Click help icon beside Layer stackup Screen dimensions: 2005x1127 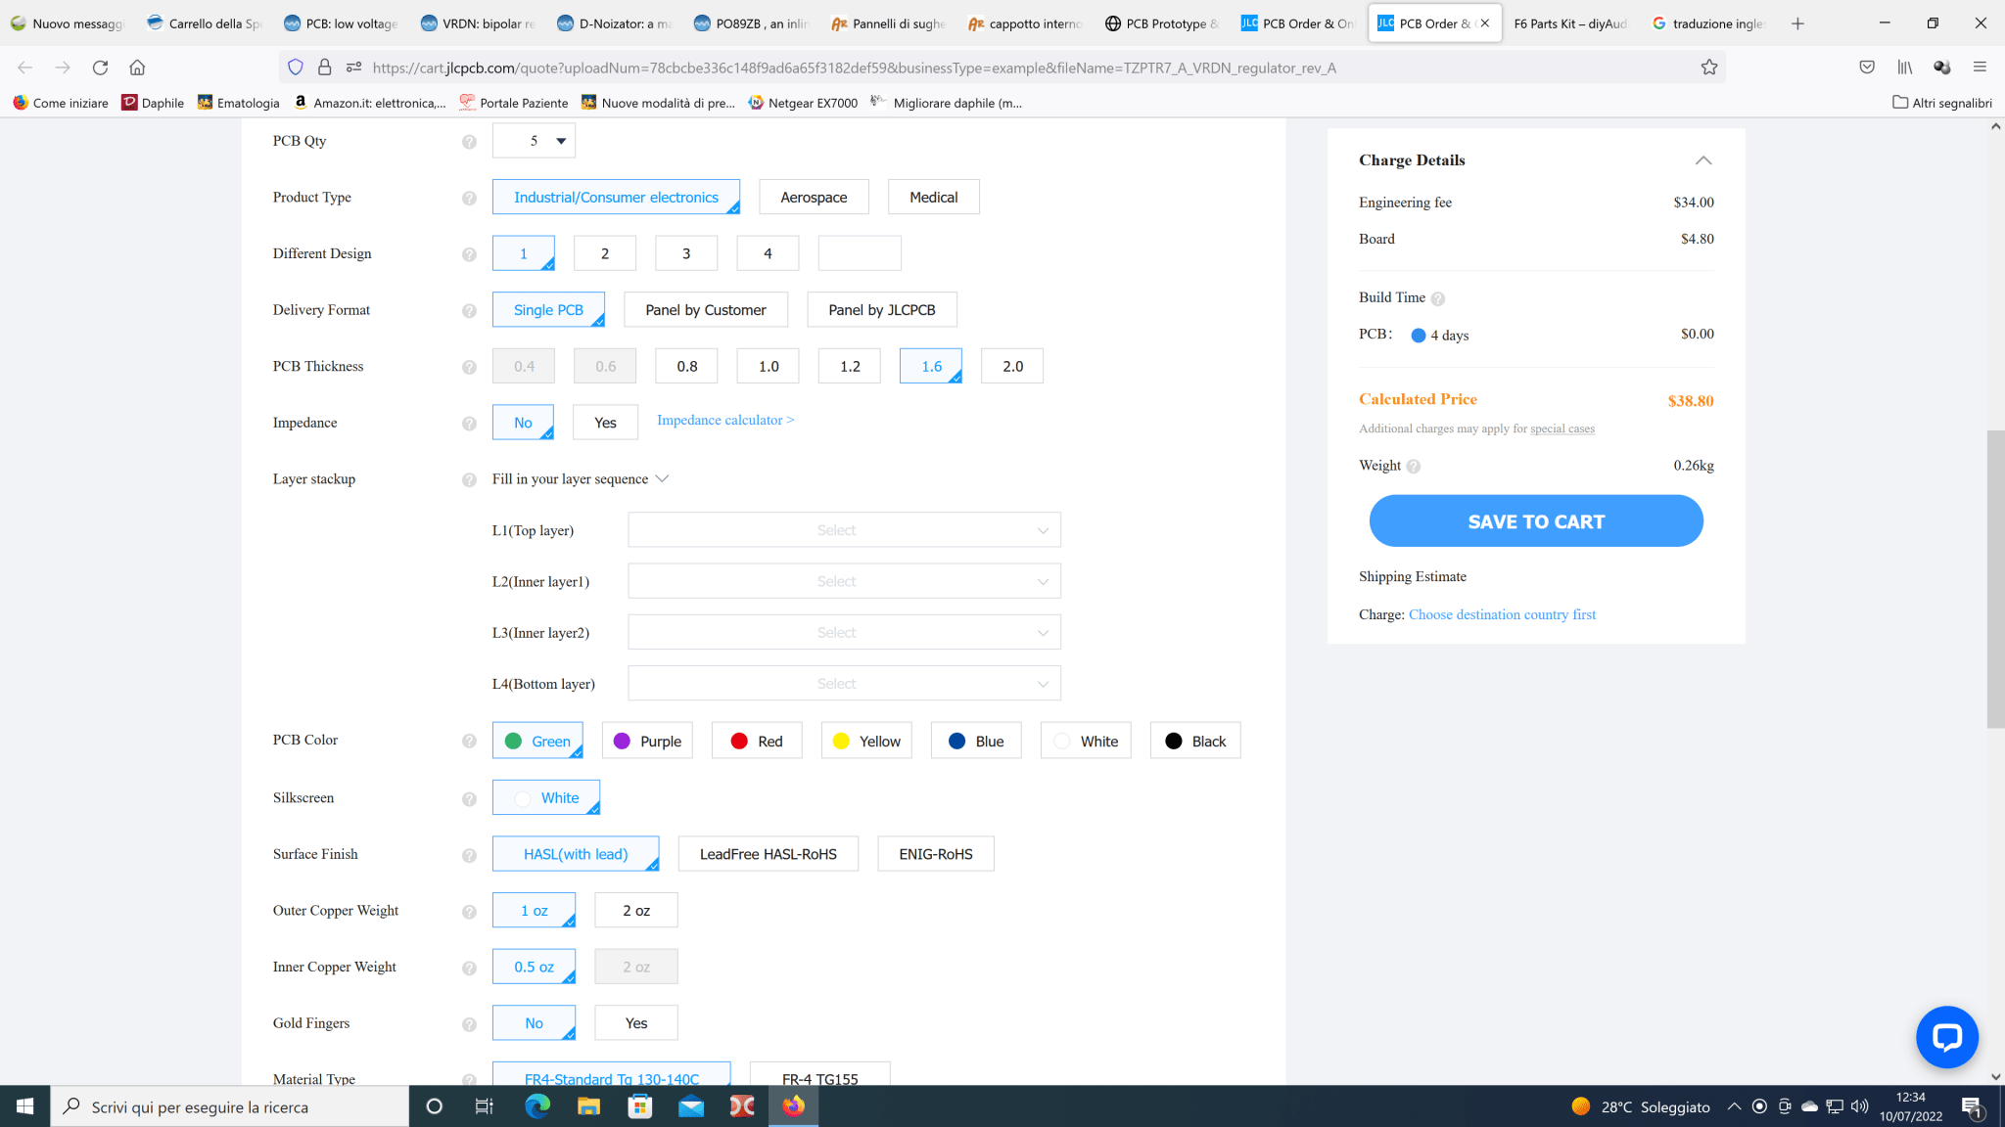tap(469, 480)
